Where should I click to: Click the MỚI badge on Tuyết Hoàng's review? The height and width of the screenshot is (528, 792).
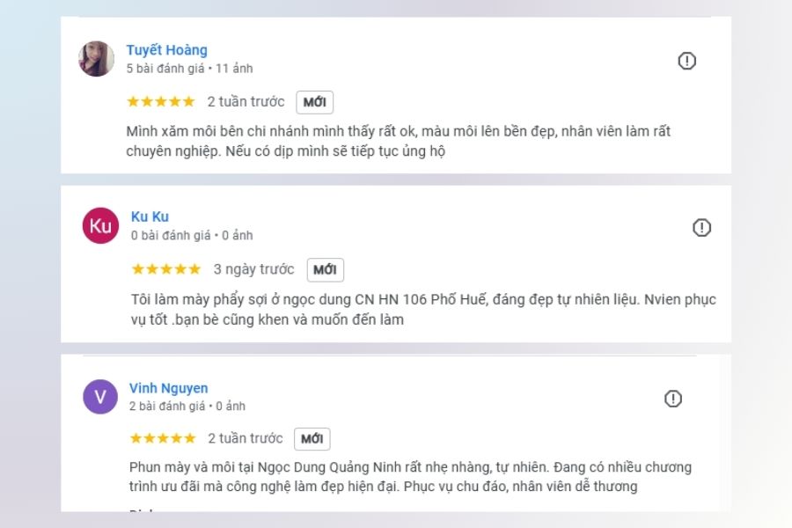315,102
